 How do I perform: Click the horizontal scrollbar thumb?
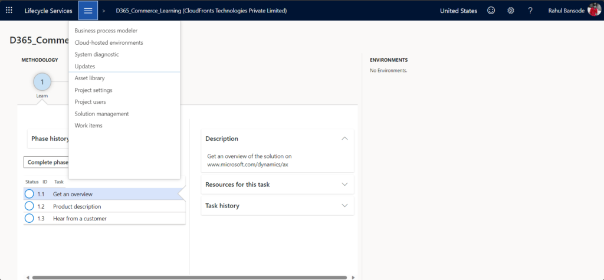pyautogui.click(x=189, y=277)
